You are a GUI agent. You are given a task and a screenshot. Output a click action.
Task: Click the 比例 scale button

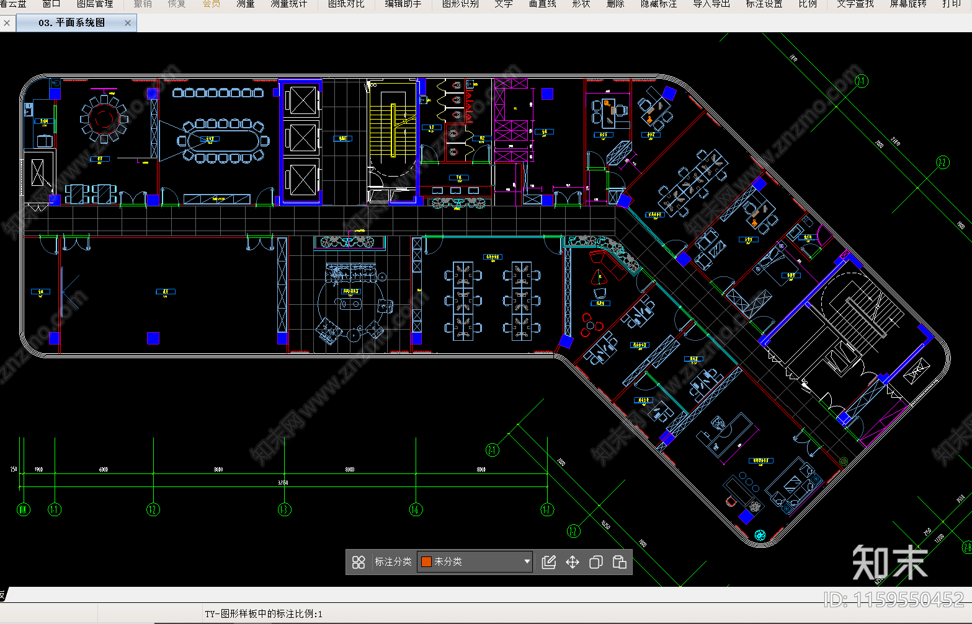808,4
